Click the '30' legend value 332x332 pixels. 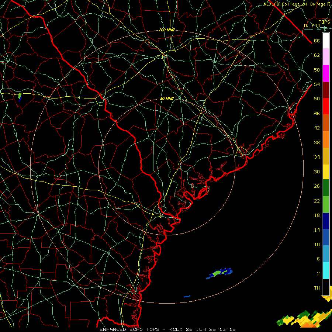(317, 172)
